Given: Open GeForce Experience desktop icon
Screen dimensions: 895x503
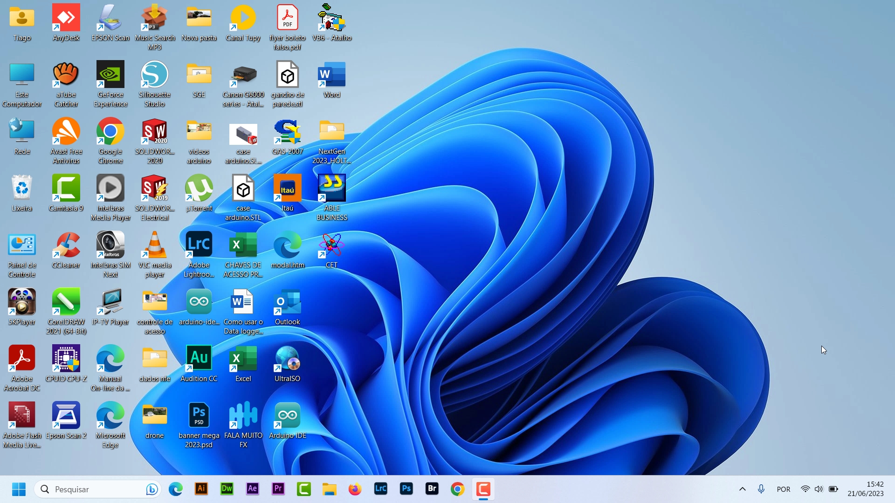Looking at the screenshot, I should [x=110, y=84].
